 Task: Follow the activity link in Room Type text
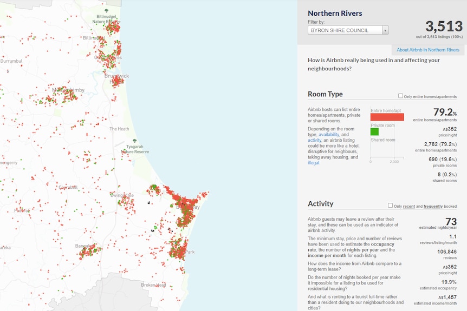(x=315, y=140)
